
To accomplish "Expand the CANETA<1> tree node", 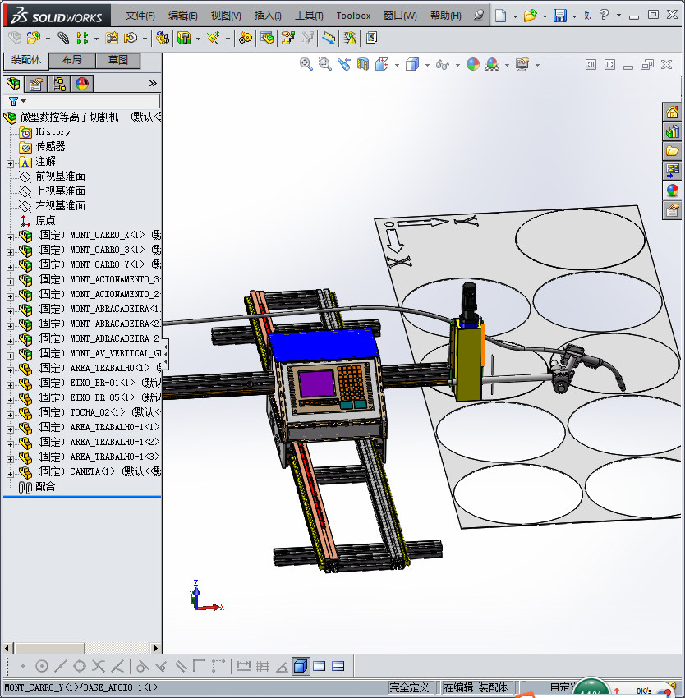I will [10, 474].
